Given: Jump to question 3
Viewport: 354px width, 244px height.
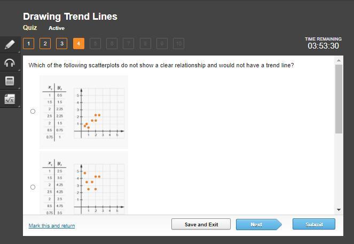Looking at the screenshot, I should (x=62, y=44).
